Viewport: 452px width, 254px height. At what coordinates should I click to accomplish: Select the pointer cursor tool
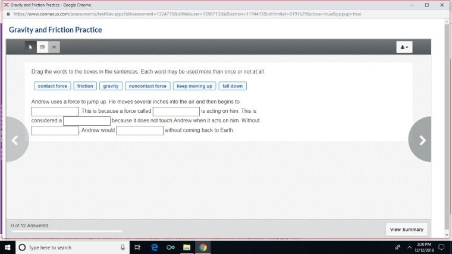(30, 47)
